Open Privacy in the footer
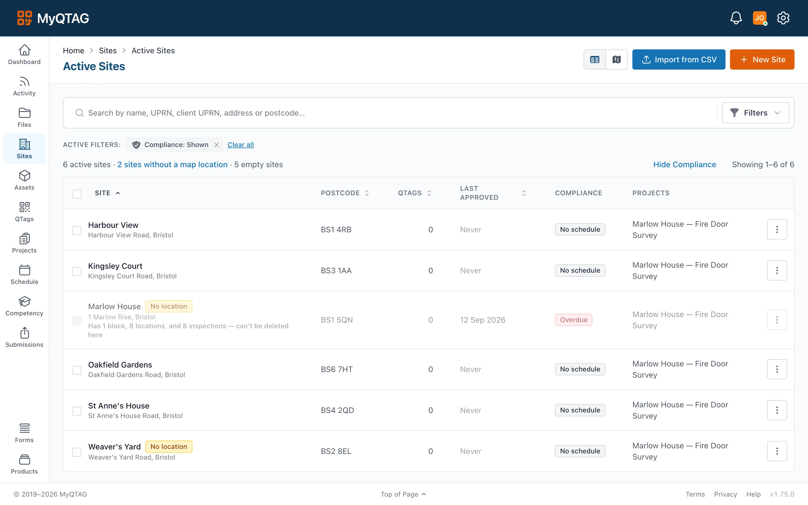 point(726,494)
